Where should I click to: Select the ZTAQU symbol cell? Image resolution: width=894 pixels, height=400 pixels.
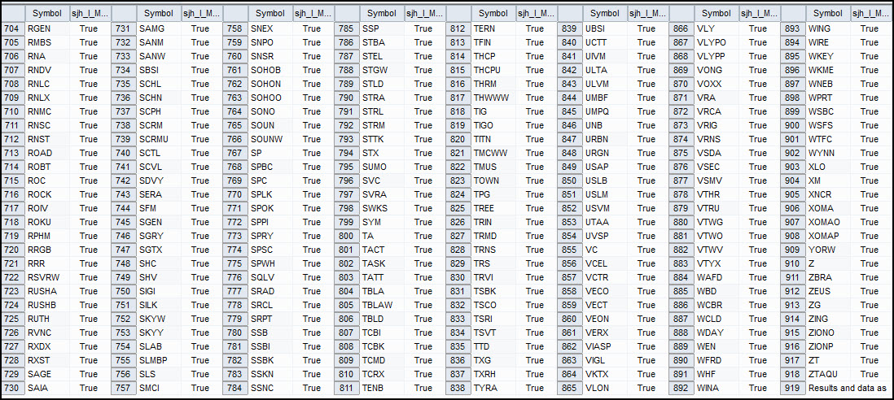coord(828,374)
